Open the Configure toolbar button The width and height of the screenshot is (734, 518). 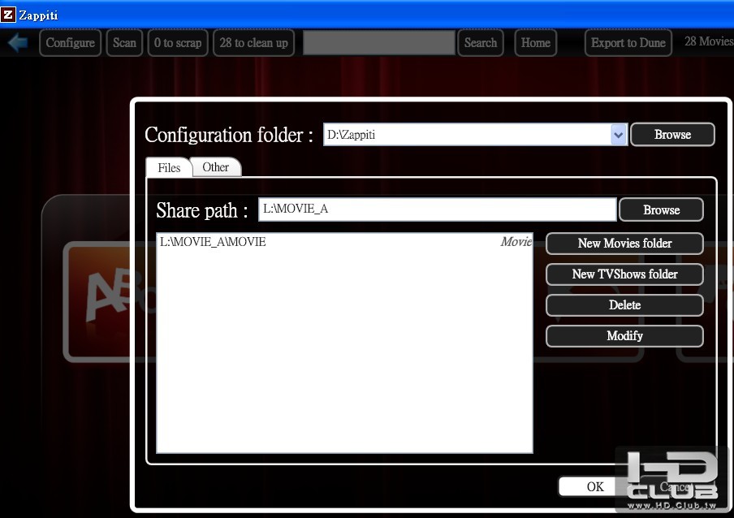[70, 42]
